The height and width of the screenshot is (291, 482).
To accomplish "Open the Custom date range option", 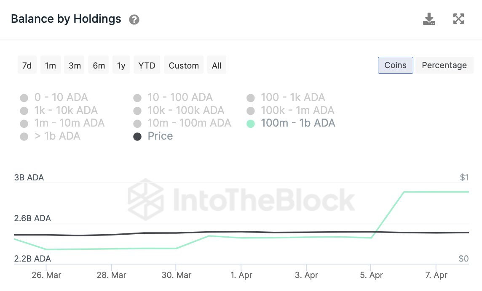I will (x=184, y=65).
